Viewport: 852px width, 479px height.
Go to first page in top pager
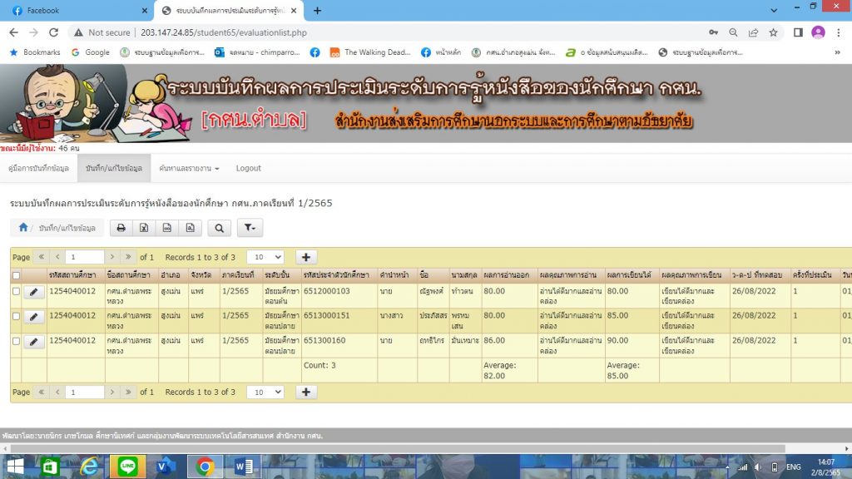(42, 257)
